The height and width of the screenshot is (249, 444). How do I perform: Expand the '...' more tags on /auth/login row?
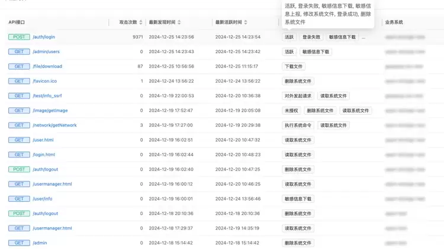point(363,37)
